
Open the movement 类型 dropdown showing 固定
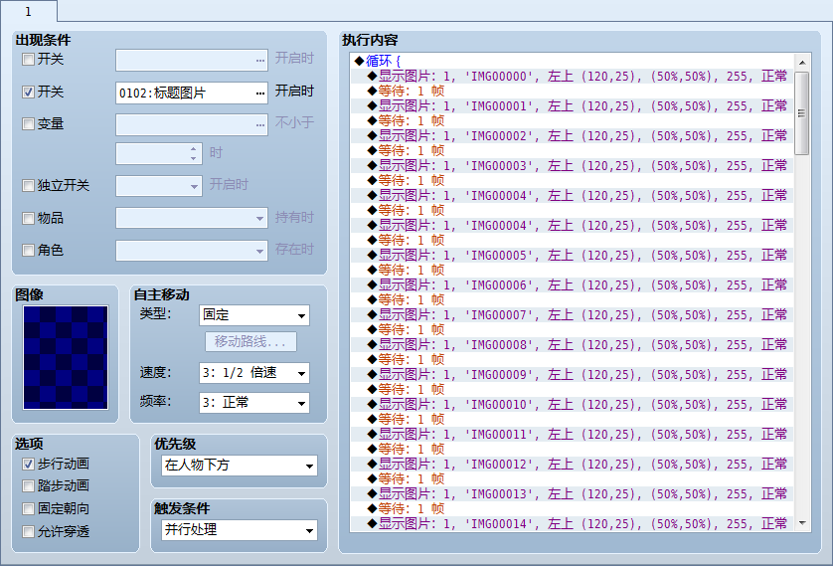tap(253, 315)
